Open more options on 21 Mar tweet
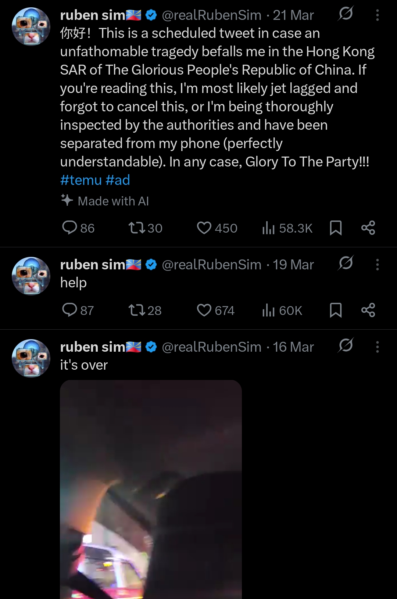The width and height of the screenshot is (397, 599). point(377,15)
